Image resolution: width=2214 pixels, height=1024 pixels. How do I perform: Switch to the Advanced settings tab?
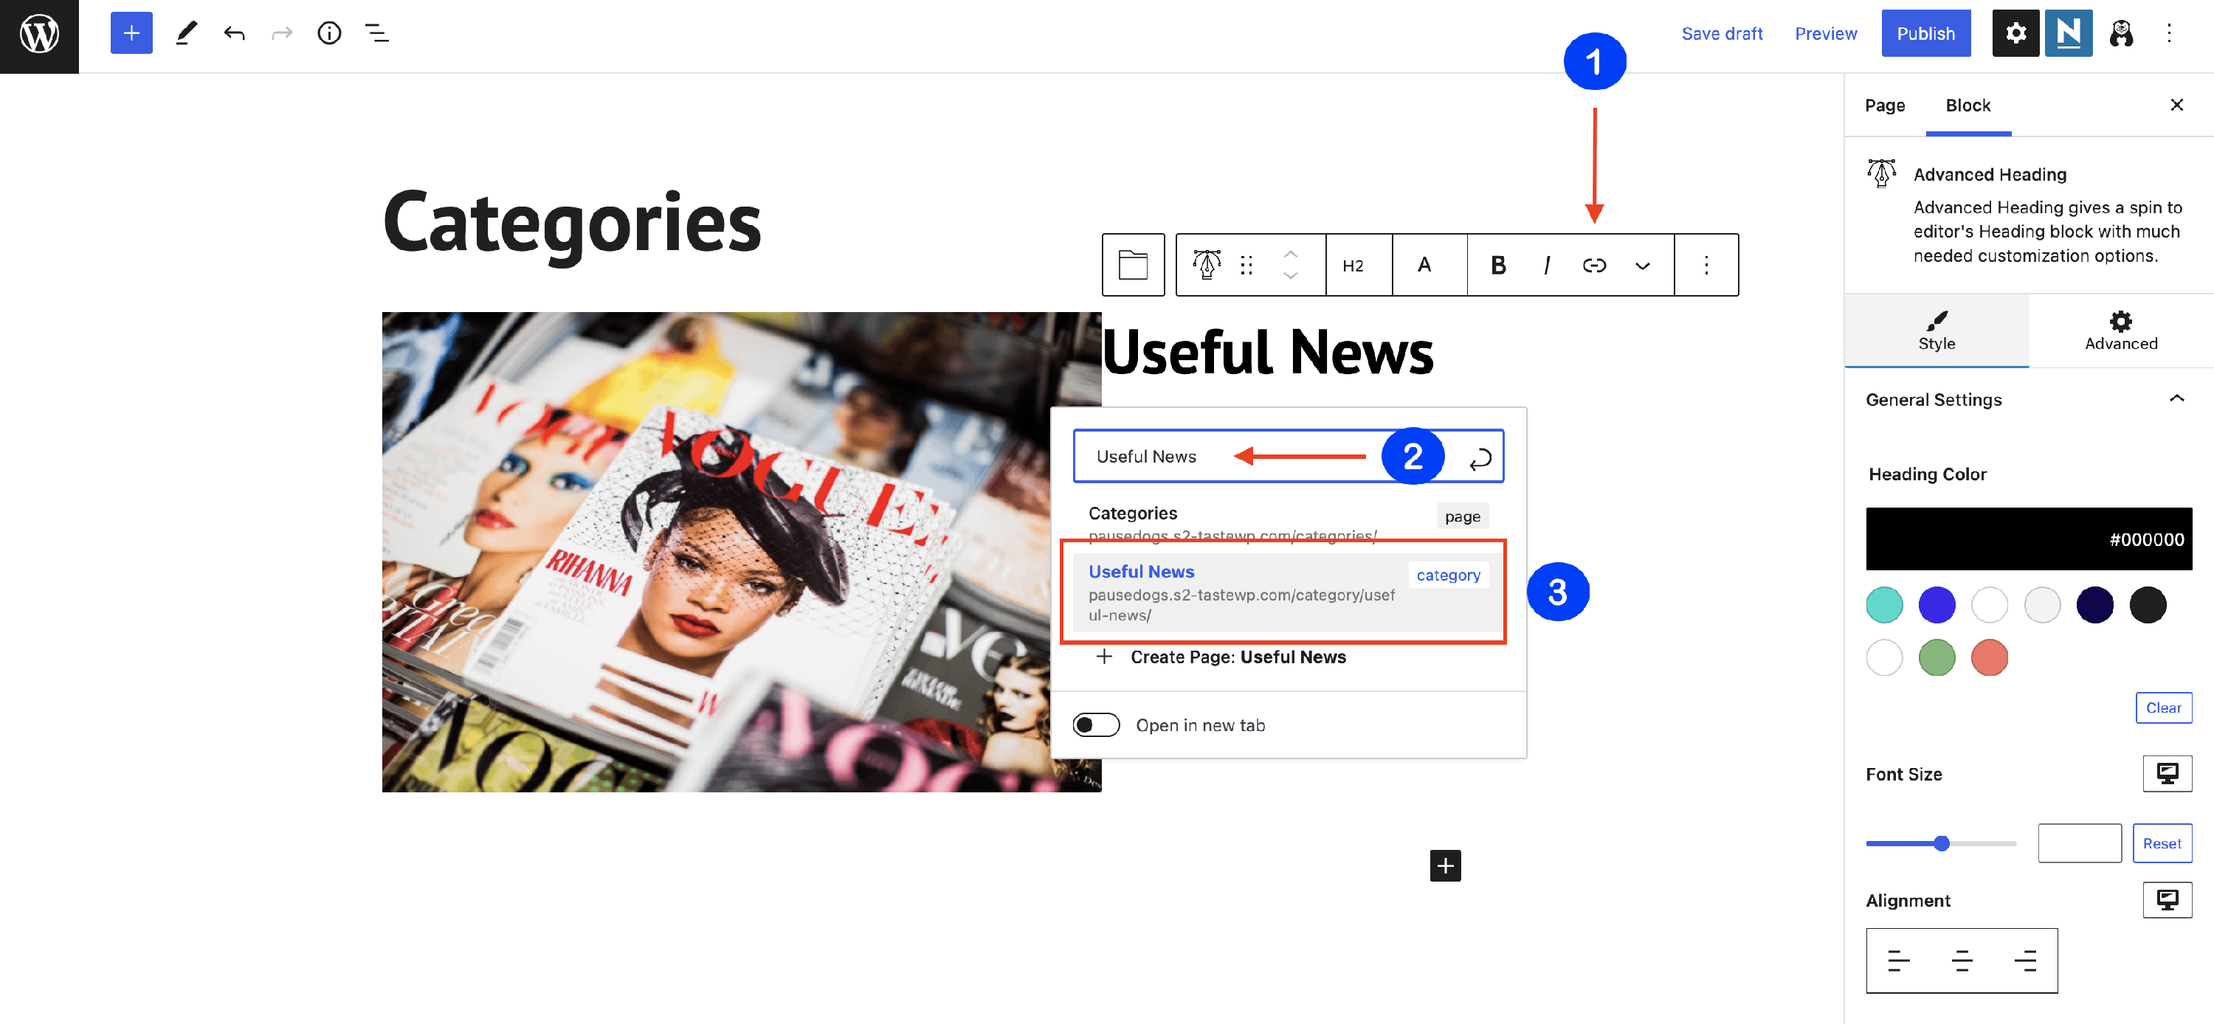(2120, 331)
